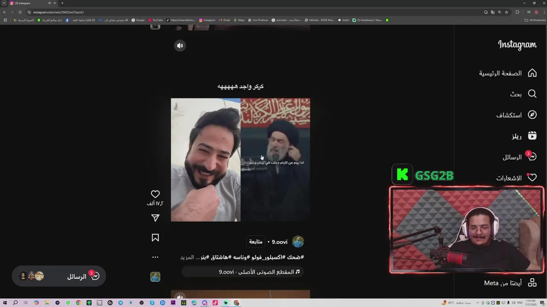This screenshot has width=547, height=307.
Task: Open the three-dot more options for the reel
Action: tap(155, 257)
